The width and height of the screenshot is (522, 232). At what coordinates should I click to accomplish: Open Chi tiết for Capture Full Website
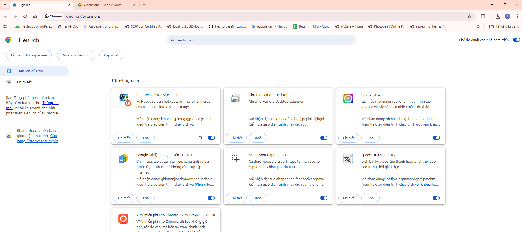pyautogui.click(x=124, y=138)
